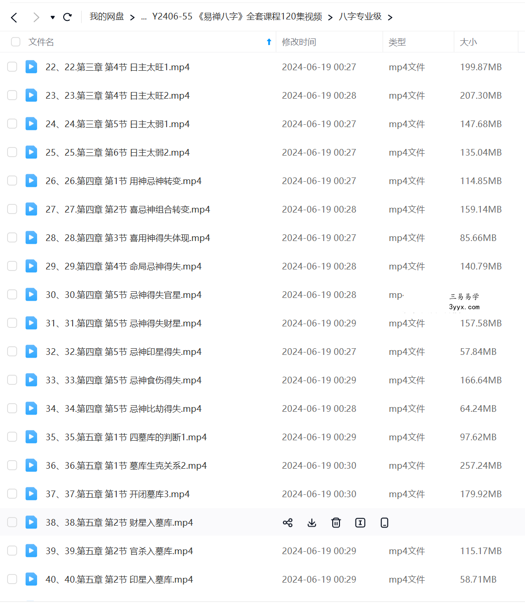This screenshot has width=525, height=603.
Task: Toggle the blue sort direction arrow
Action: (x=269, y=42)
